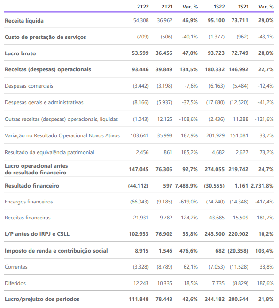Click L/P antes do IRPJ e CSLL label
The image size is (279, 308).
(37, 234)
